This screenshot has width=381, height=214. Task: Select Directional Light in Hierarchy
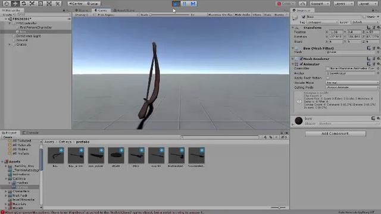coord(28,36)
